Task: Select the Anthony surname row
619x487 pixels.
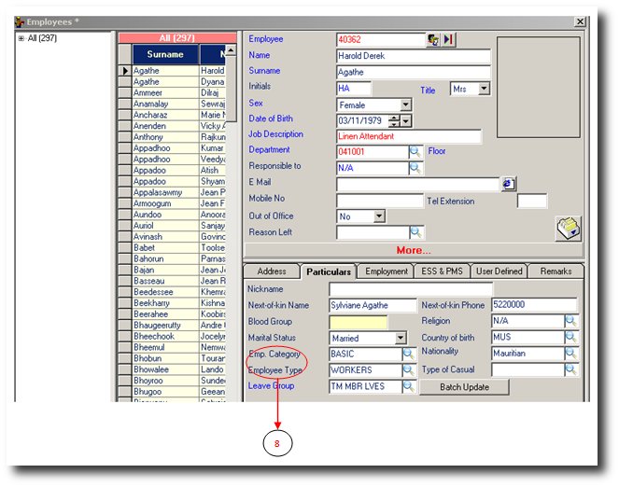Action: click(165, 137)
